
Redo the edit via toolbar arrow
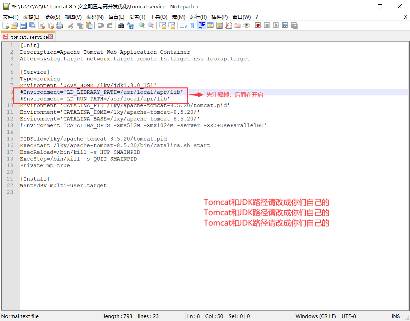tap(109, 25)
